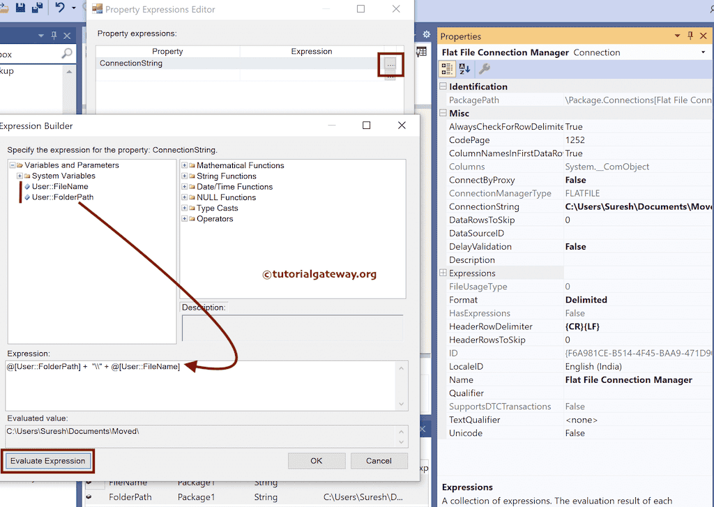
Task: Click the Undo icon in the toolbar
Action: [x=59, y=8]
